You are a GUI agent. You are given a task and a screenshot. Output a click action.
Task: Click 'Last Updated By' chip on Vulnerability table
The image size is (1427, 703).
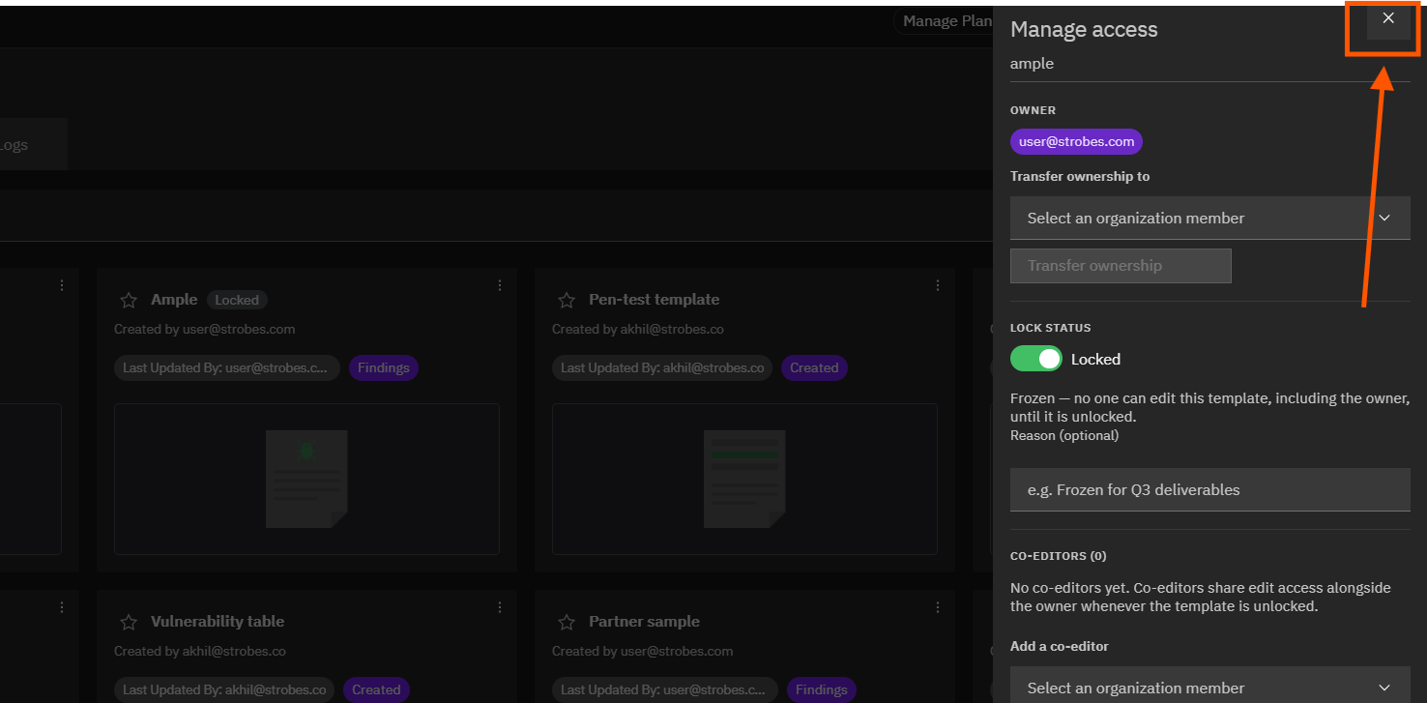(x=224, y=689)
